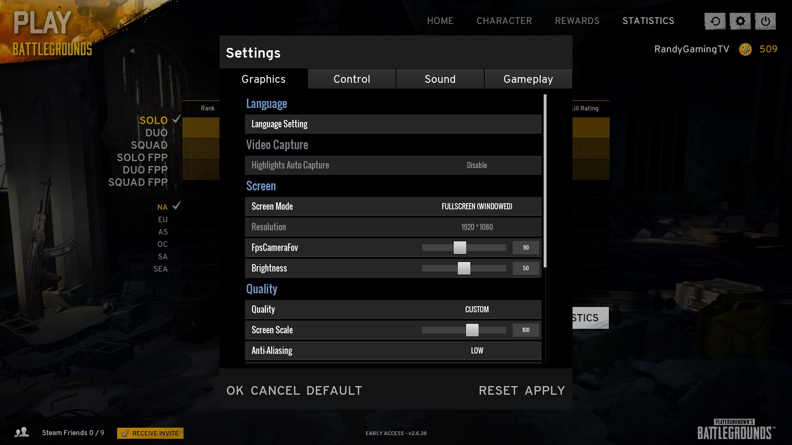Toggle the Receive Invite checkbox
This screenshot has height=445, width=792.
click(x=125, y=433)
